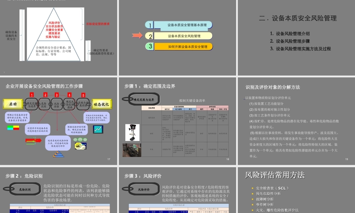The width and height of the screenshot is (355, 213).
Task: Click the red number 1 step marker
Action: click(x=32, y=95)
